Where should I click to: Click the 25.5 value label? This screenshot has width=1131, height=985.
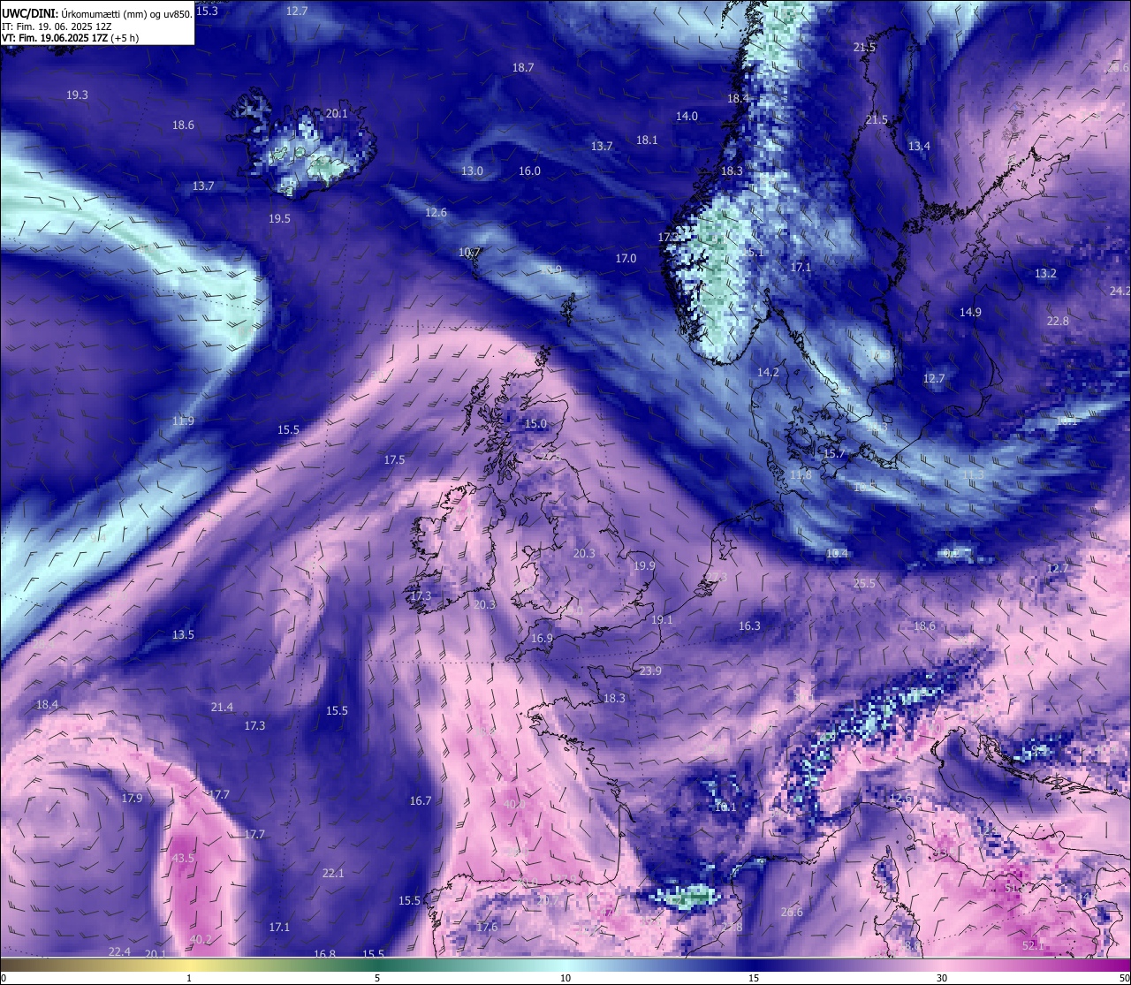click(x=864, y=583)
